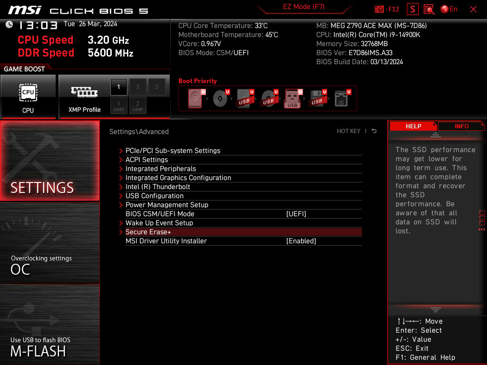Switch to EZ Mode (F7)
Screen dimensions: 487x365
(x=303, y=7)
